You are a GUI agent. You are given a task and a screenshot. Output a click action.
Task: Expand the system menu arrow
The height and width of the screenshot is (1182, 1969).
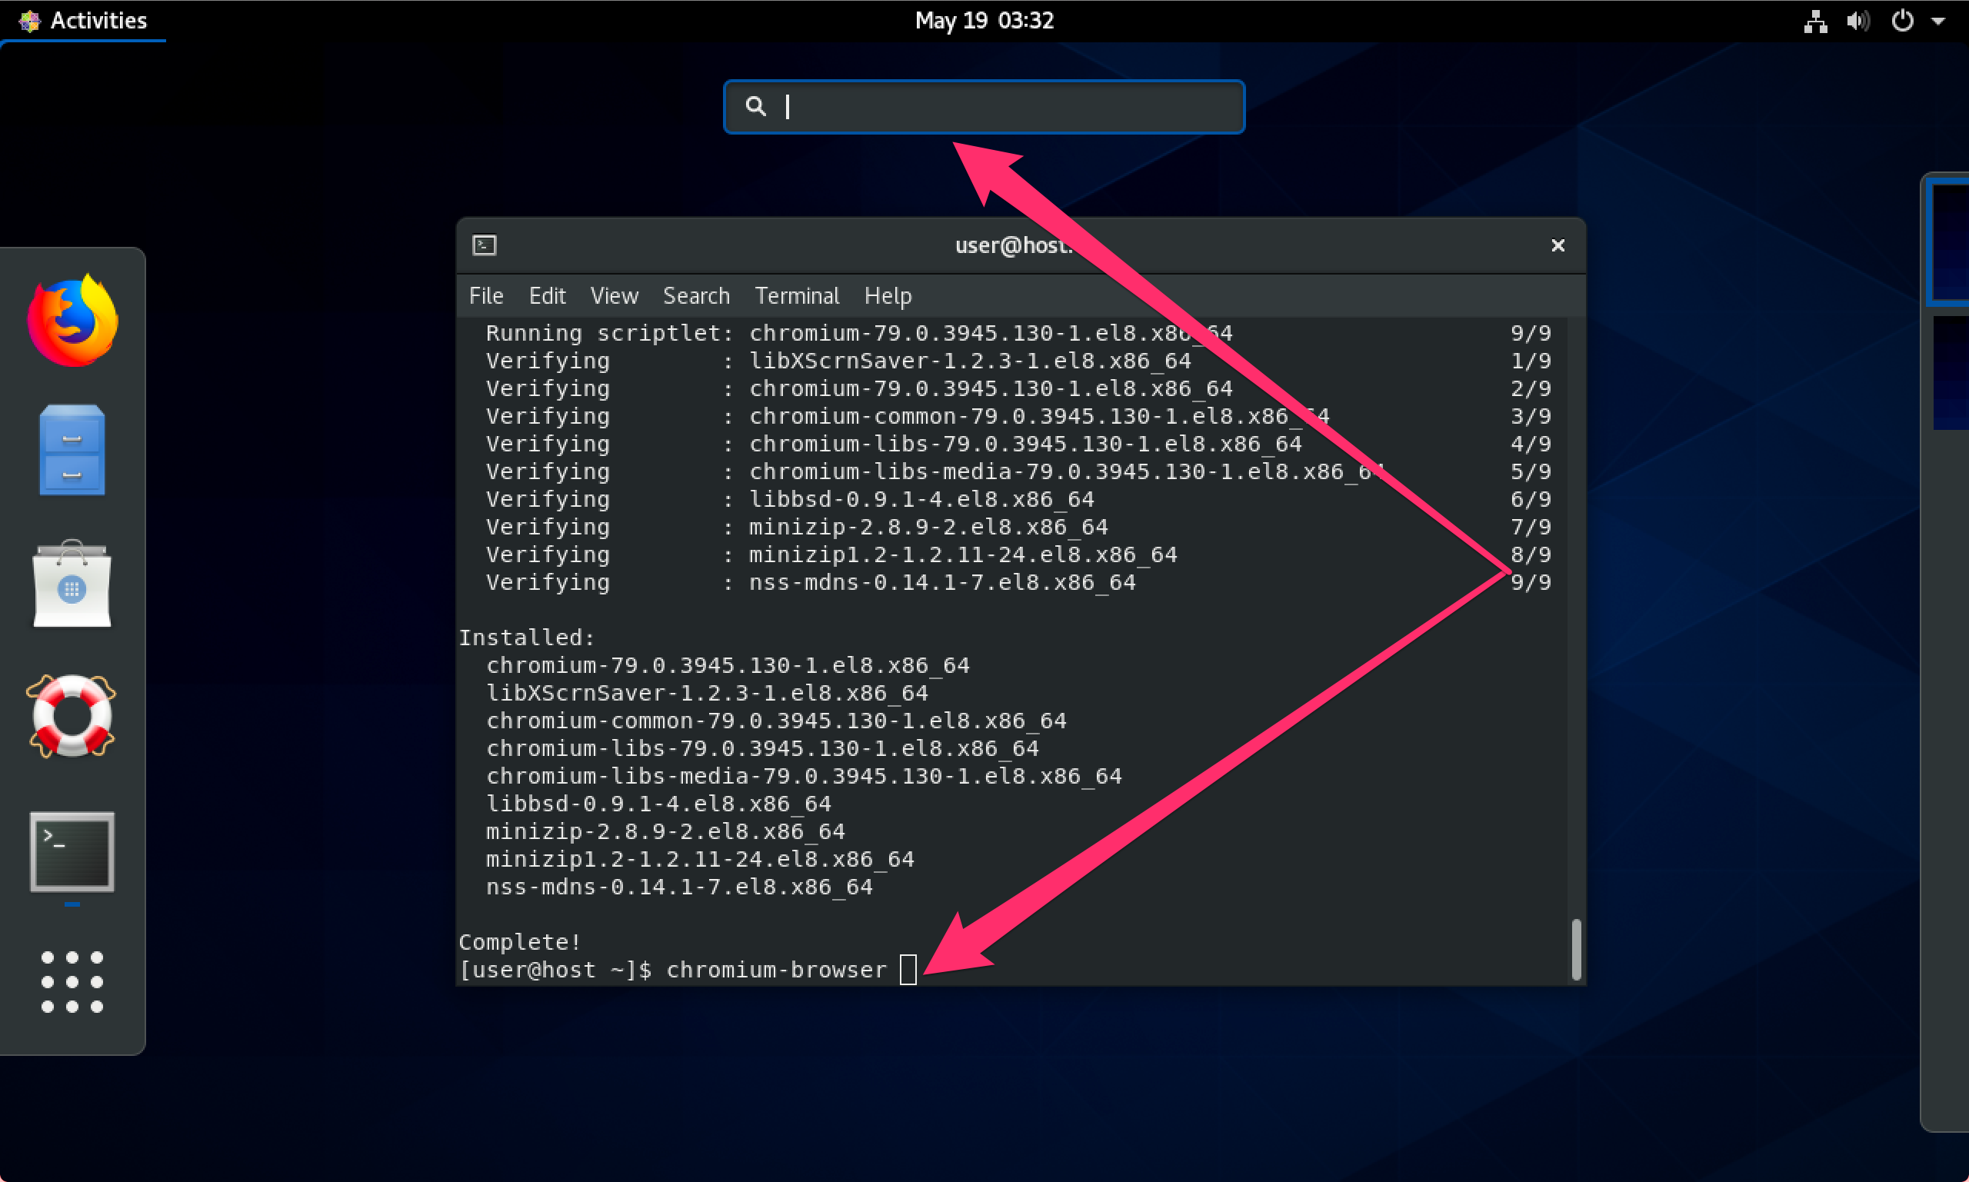tap(1938, 22)
